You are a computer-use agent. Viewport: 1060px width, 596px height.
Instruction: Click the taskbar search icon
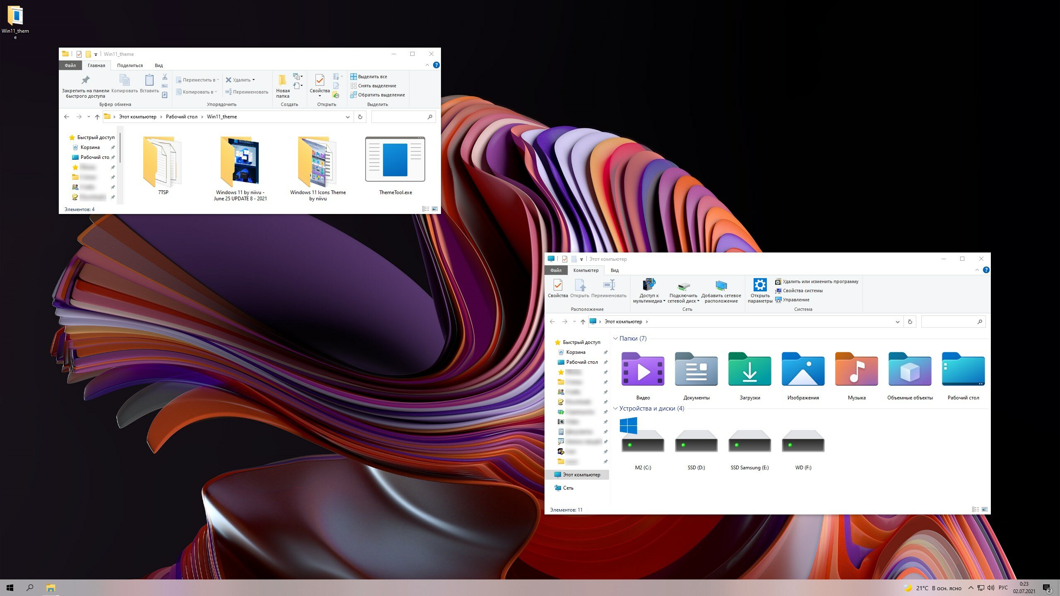(30, 588)
